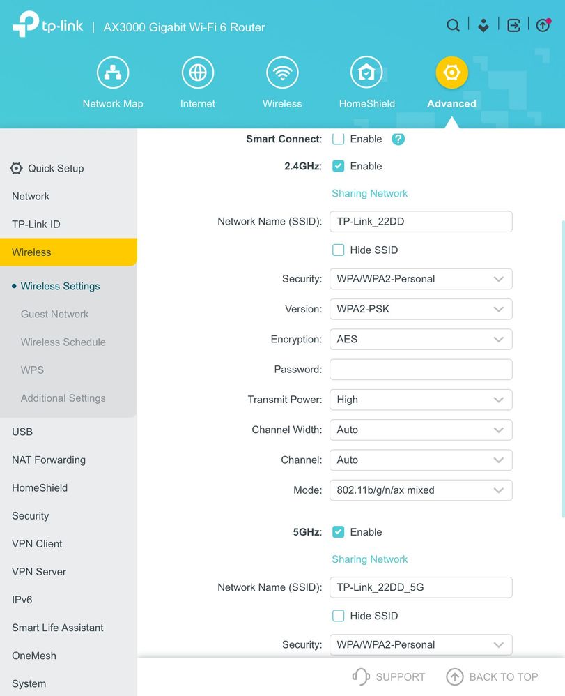The height and width of the screenshot is (696, 565).
Task: Select WPS submenu item
Action: [x=32, y=370]
